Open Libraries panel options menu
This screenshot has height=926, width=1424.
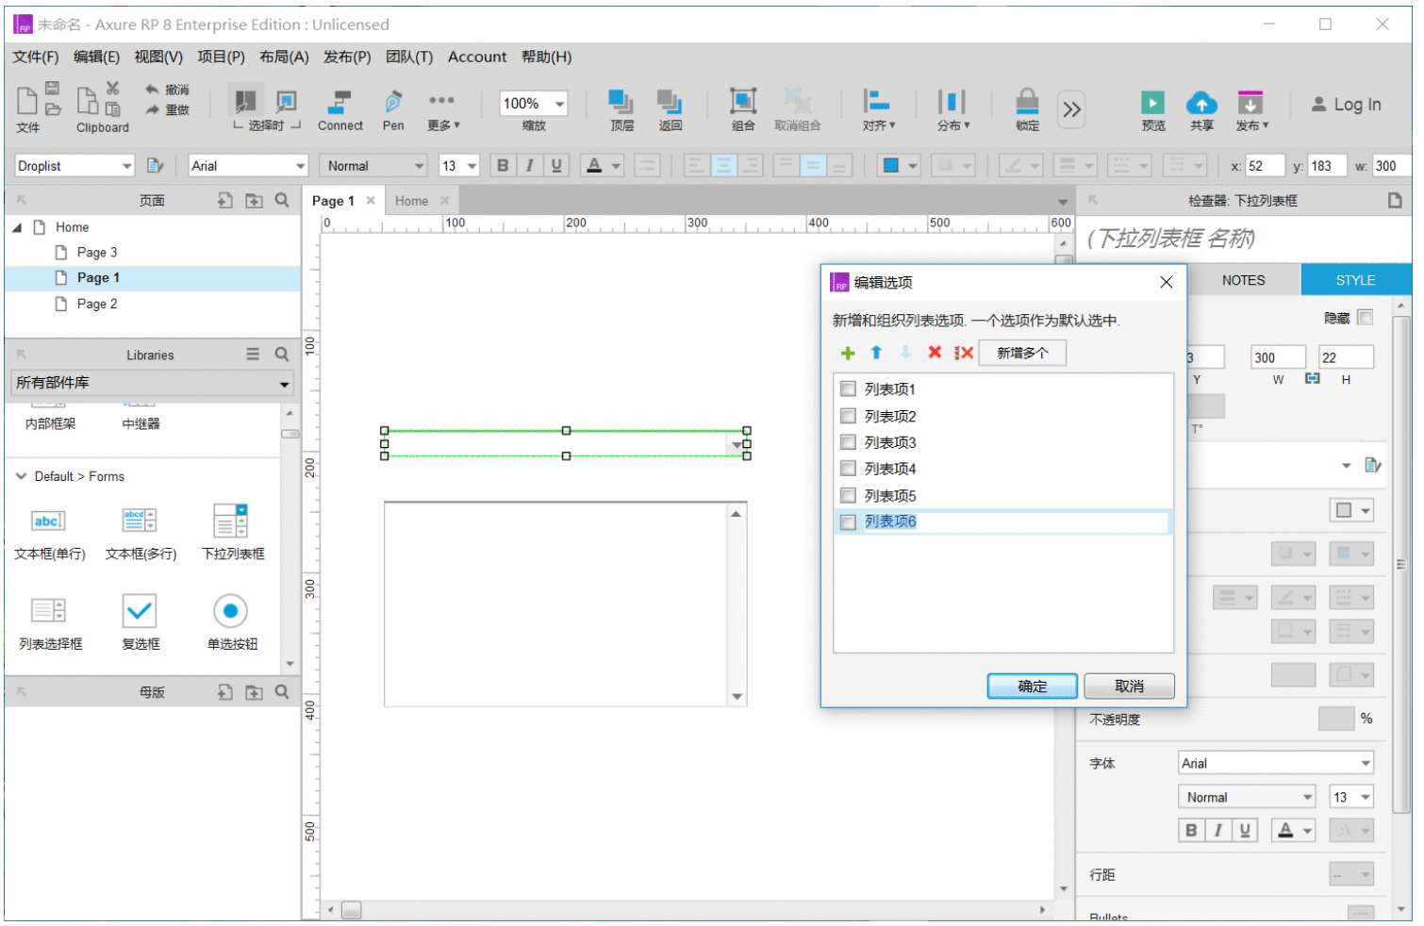tap(253, 355)
